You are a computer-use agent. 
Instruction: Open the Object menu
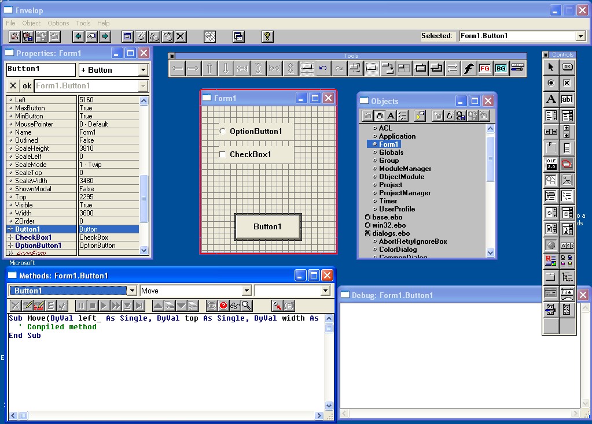coord(31,23)
